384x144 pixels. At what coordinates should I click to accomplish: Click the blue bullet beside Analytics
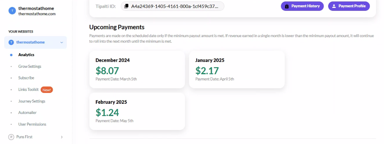tap(11, 55)
